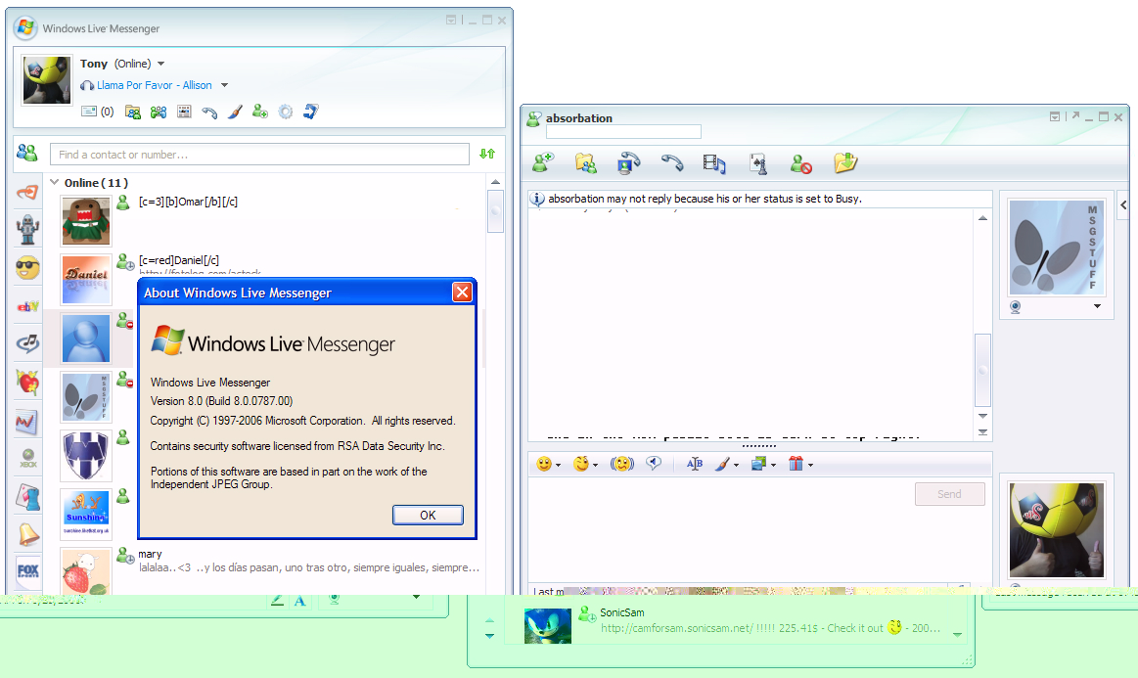Click the Add a contact icon in the main window toolbar

click(260, 112)
